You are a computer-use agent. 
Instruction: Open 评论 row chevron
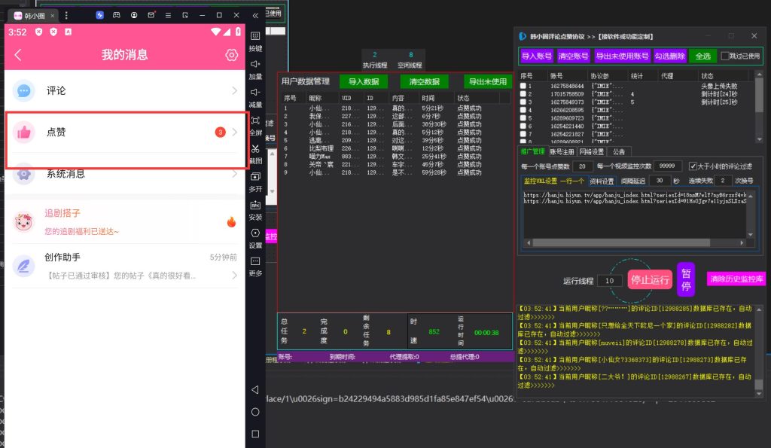(x=235, y=90)
